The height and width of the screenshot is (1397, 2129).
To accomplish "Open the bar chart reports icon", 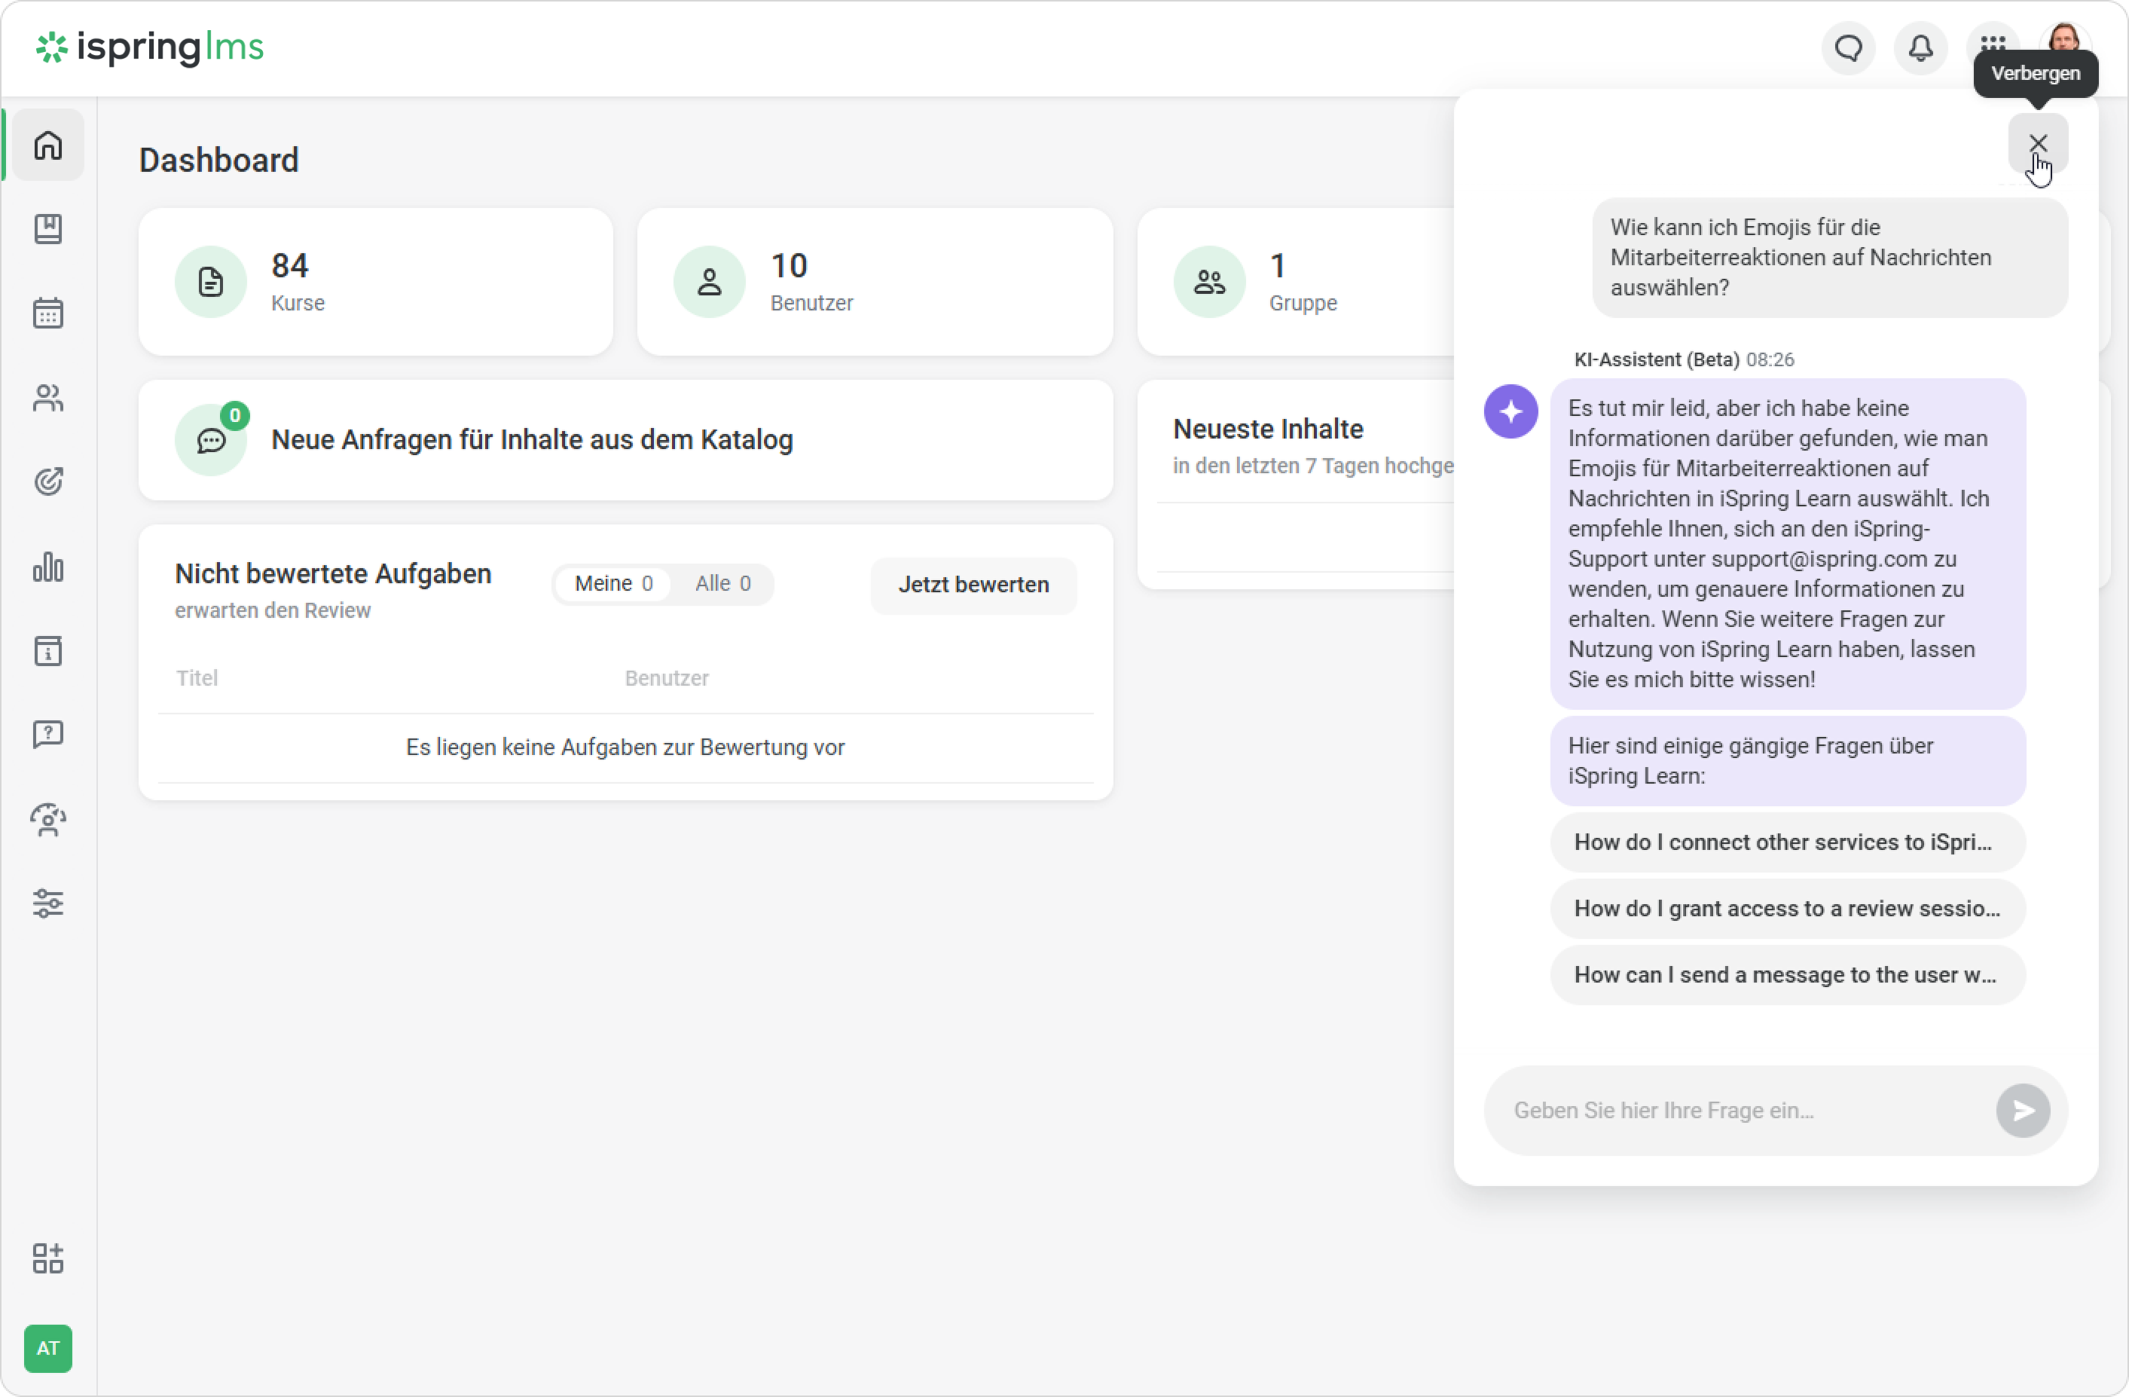I will (x=48, y=567).
